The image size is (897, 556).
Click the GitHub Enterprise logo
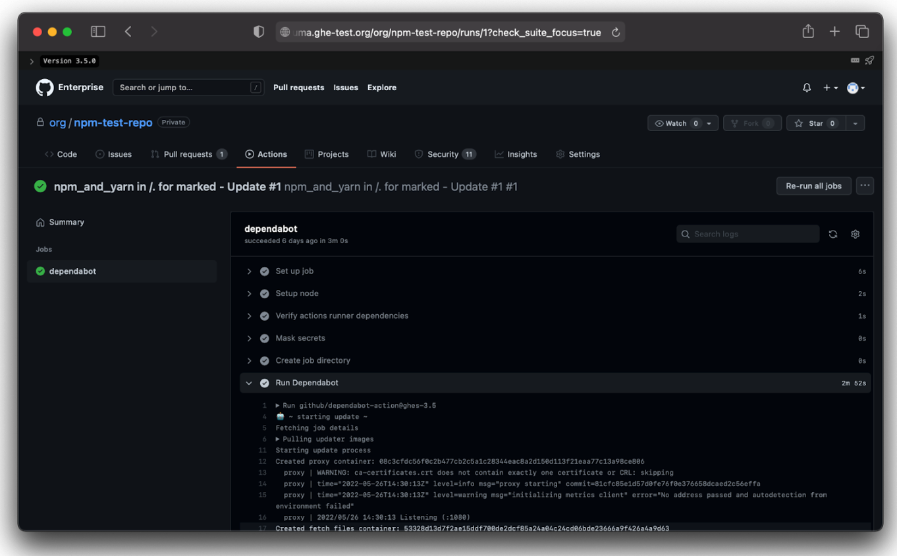point(45,88)
